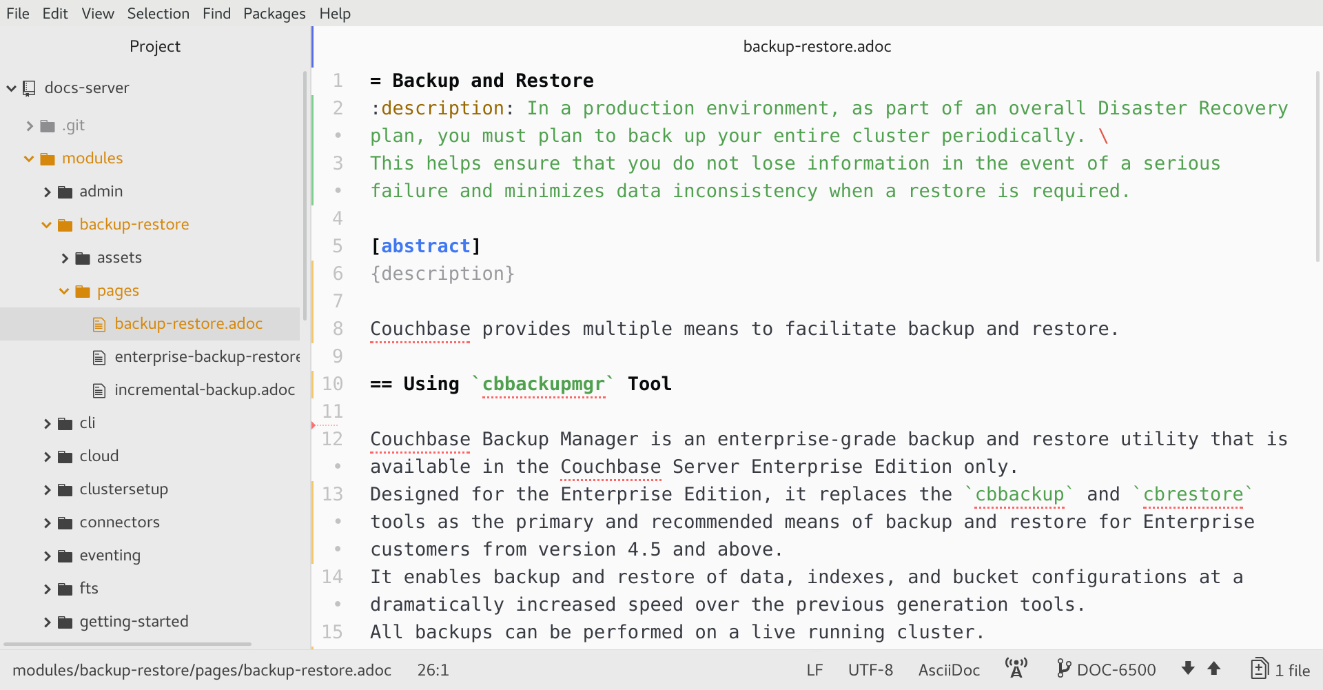Change the AsciiDoc grammar selector
1323x690 pixels.
click(x=948, y=669)
